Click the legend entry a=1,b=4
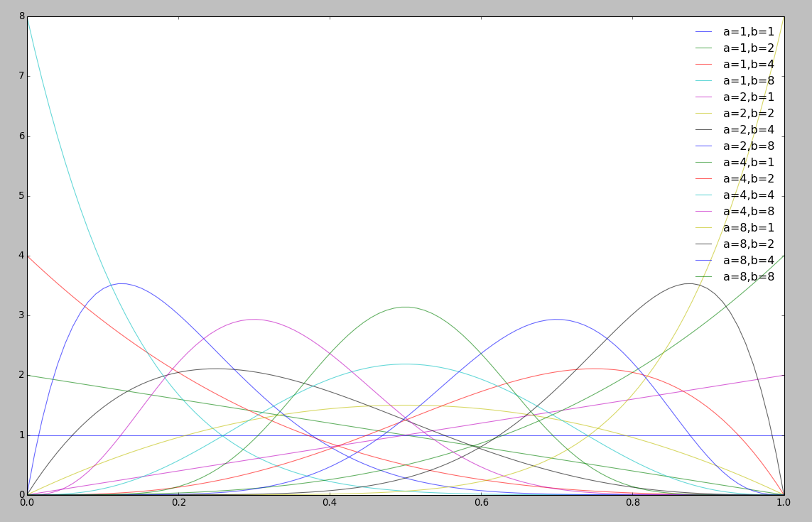Screen dimensions: 812x522 [735, 64]
